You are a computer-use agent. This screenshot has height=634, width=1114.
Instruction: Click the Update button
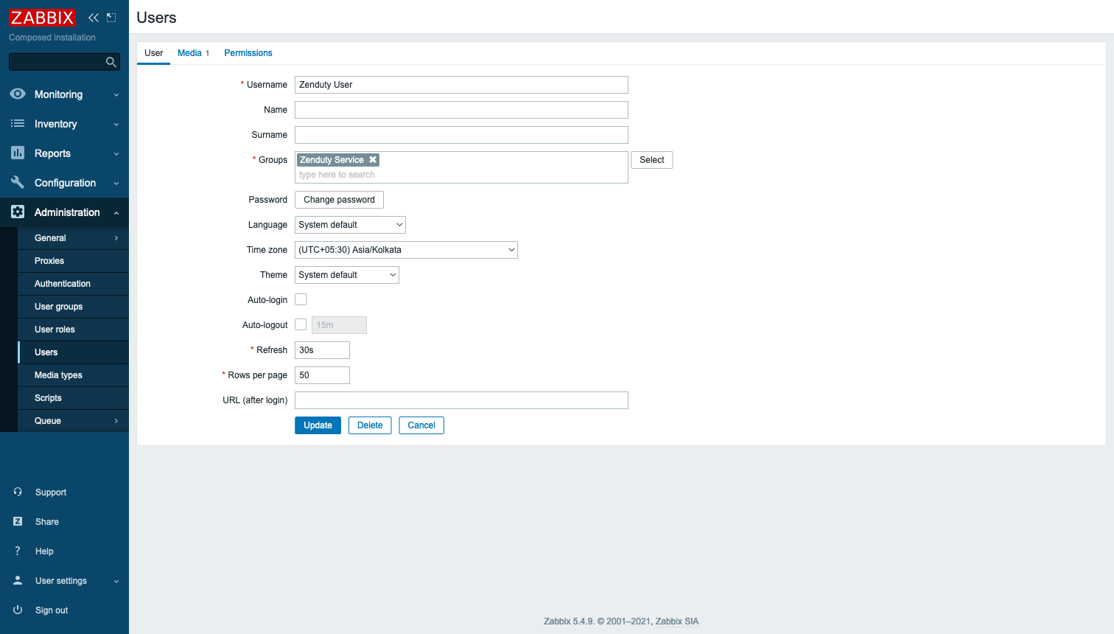tap(318, 425)
